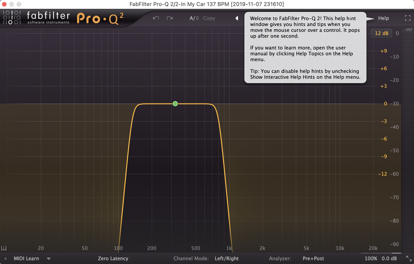Image resolution: width=414 pixels, height=264 pixels.
Task: Close the plugin window with red button
Action: point(4,4)
